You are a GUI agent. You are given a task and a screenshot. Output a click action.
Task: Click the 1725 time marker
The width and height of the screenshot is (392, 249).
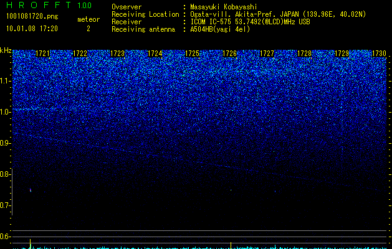pos(192,54)
